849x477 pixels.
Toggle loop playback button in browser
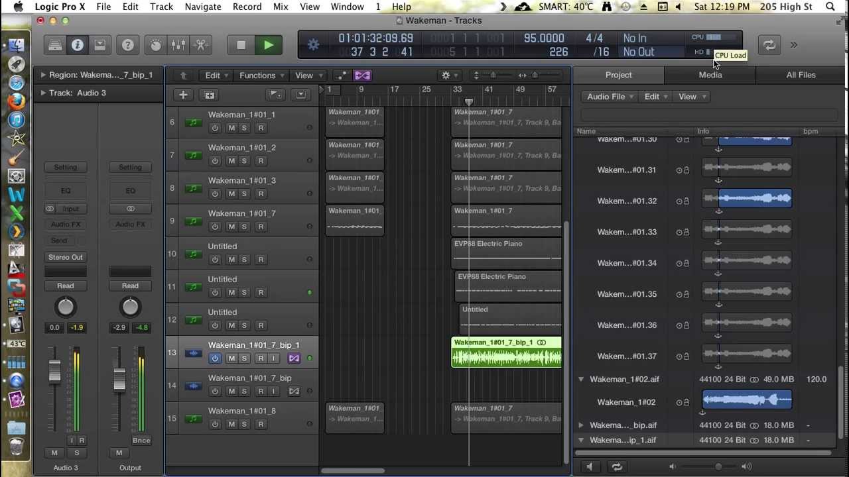click(x=617, y=466)
